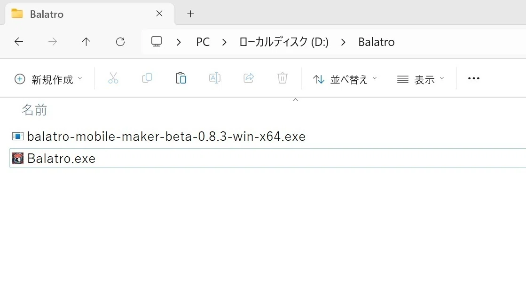
Task: Select the Balatro tab
Action: [x=90, y=14]
